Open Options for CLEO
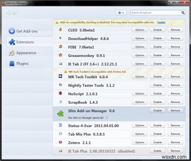 (140, 30)
